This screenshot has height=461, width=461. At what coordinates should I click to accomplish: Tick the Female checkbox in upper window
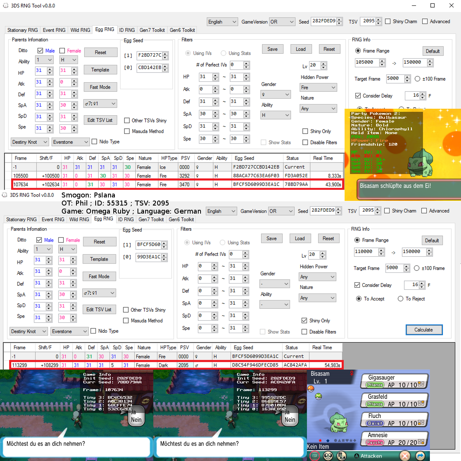pos(62,51)
